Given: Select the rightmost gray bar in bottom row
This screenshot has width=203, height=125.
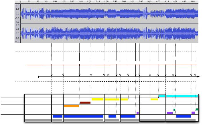Looking at the screenshot, I should (182, 120).
